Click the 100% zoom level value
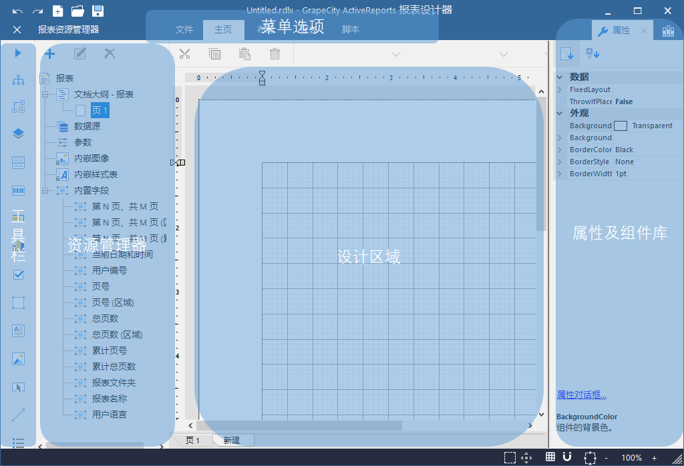 [631, 458]
